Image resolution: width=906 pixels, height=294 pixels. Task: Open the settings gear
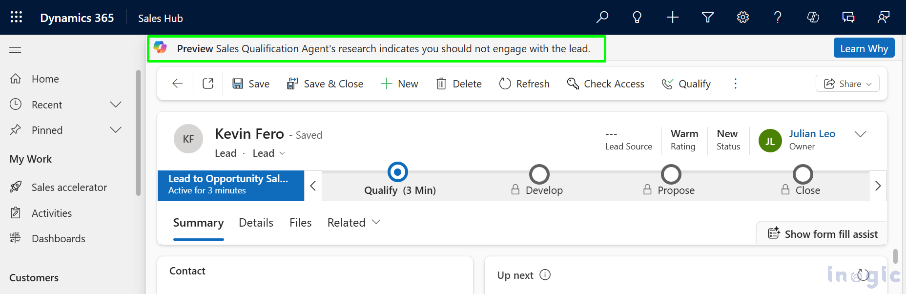coord(743,18)
